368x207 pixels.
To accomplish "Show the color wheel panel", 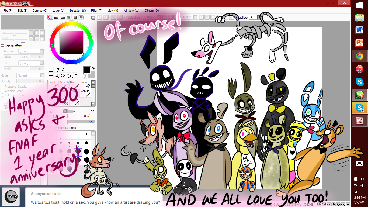I will pyautogui.click(x=50, y=17).
